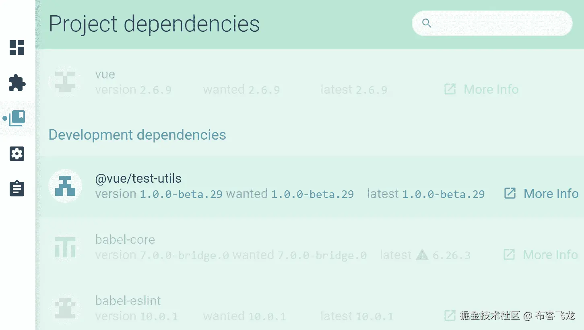Open More Info for babel-core
Screen dimensions: 584x330
coord(550,255)
